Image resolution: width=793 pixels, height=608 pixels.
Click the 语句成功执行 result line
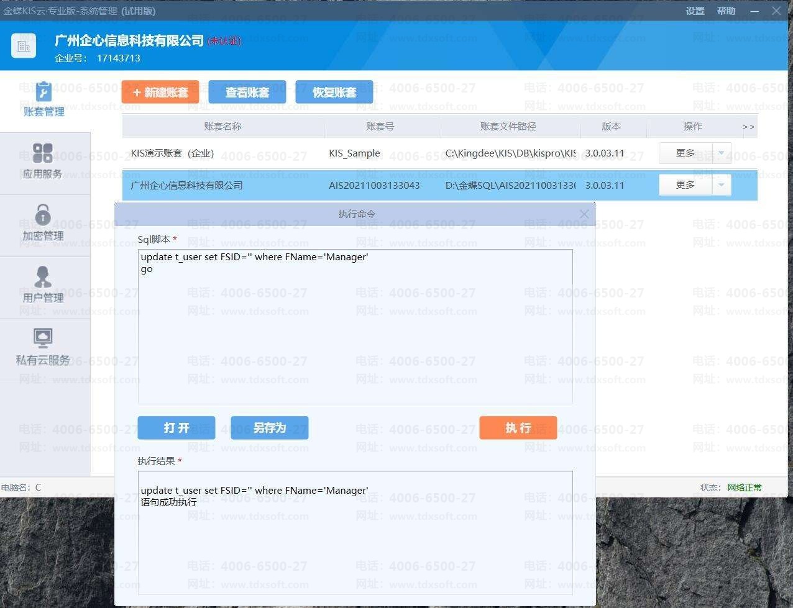[x=168, y=502]
